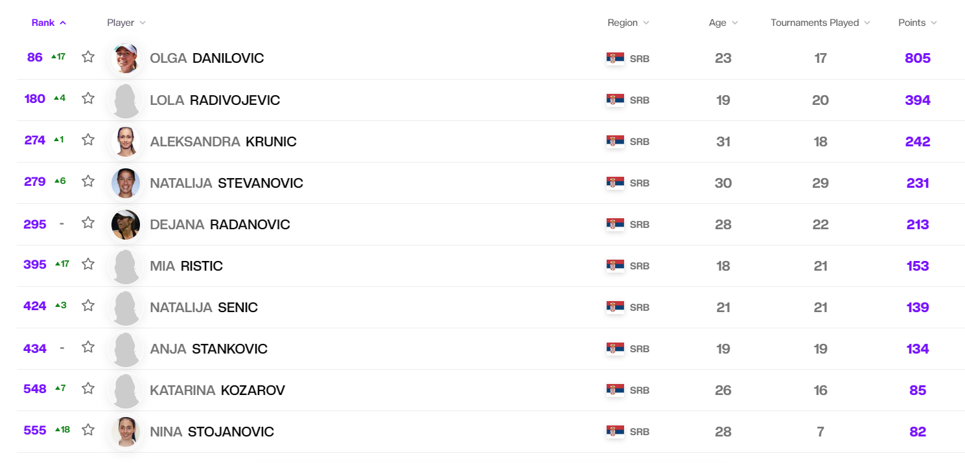Click Olga Danilovic's profile photo

126,58
